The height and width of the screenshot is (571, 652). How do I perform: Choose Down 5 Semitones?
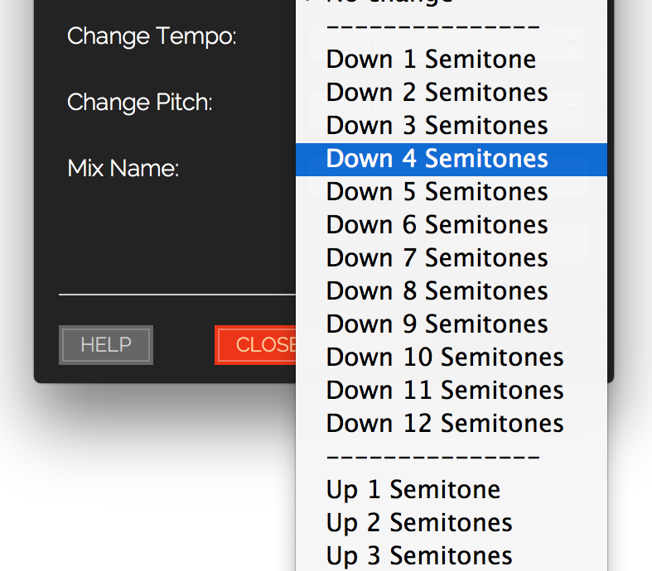pyautogui.click(x=437, y=192)
